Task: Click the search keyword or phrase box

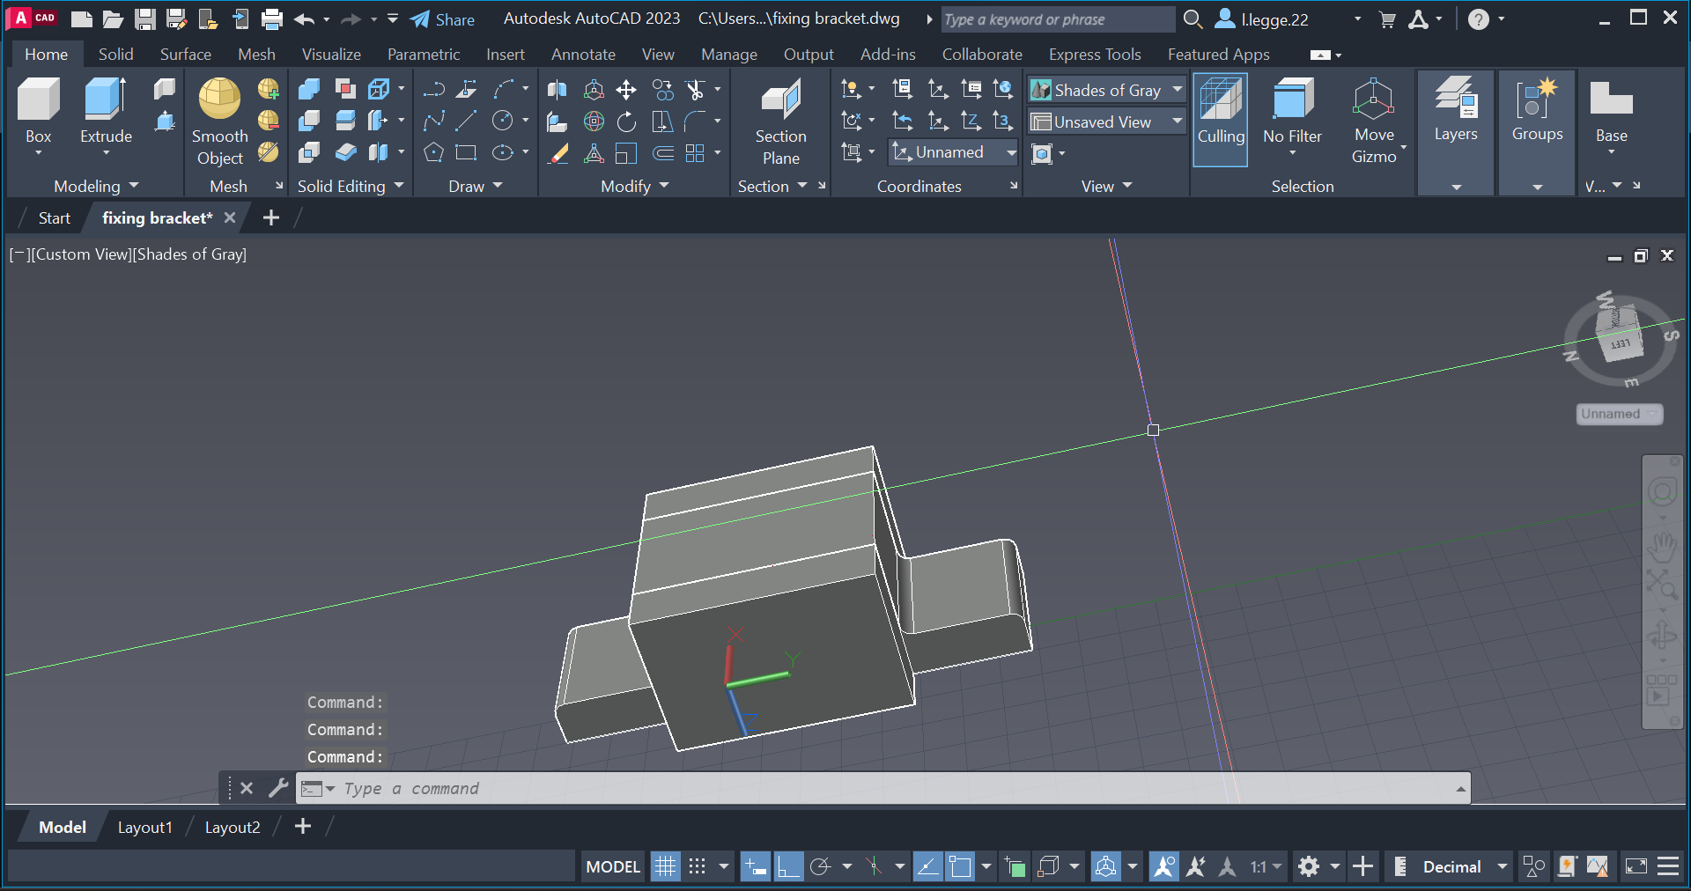Action: (1057, 19)
